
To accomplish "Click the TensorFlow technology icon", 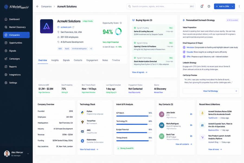I will pos(82,122).
